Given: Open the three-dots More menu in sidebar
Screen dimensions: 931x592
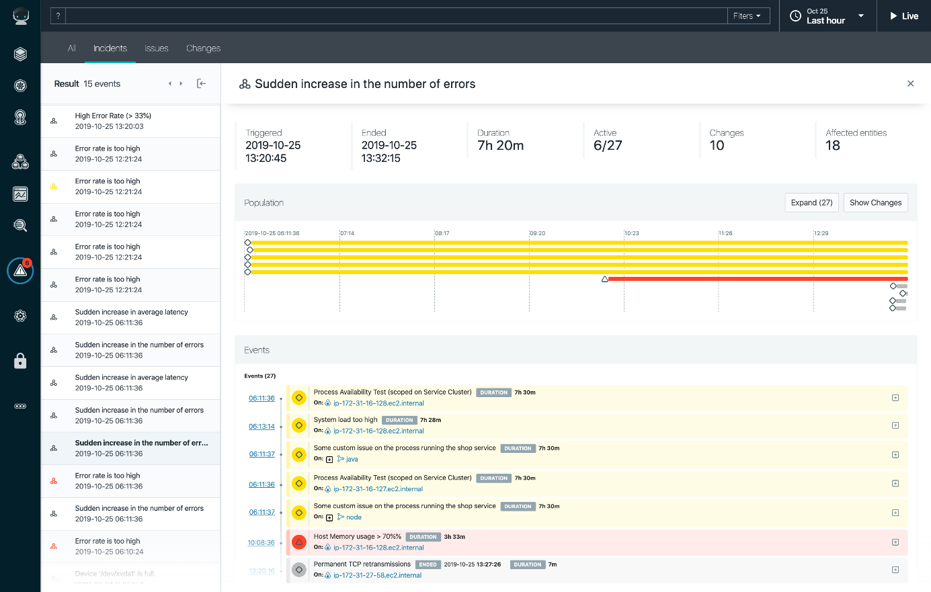Looking at the screenshot, I should 20,406.
